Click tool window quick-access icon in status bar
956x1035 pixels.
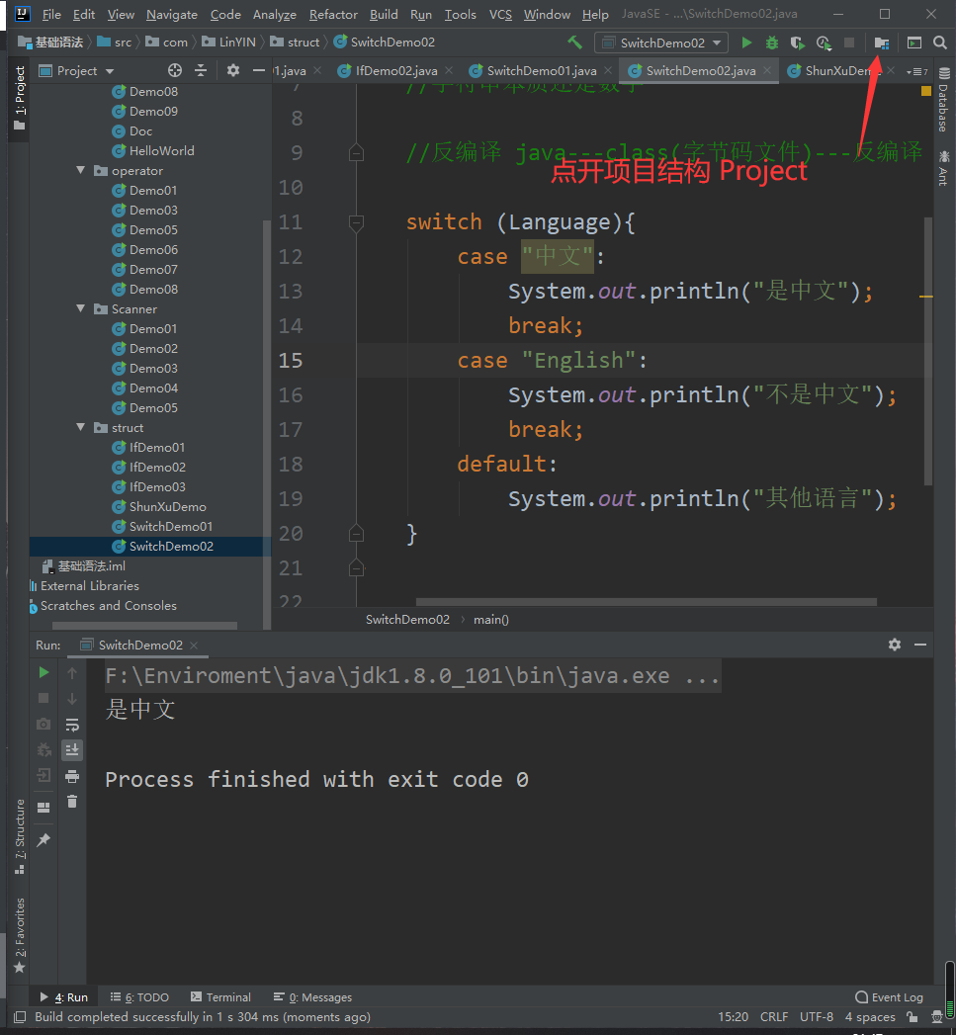click(x=20, y=1016)
